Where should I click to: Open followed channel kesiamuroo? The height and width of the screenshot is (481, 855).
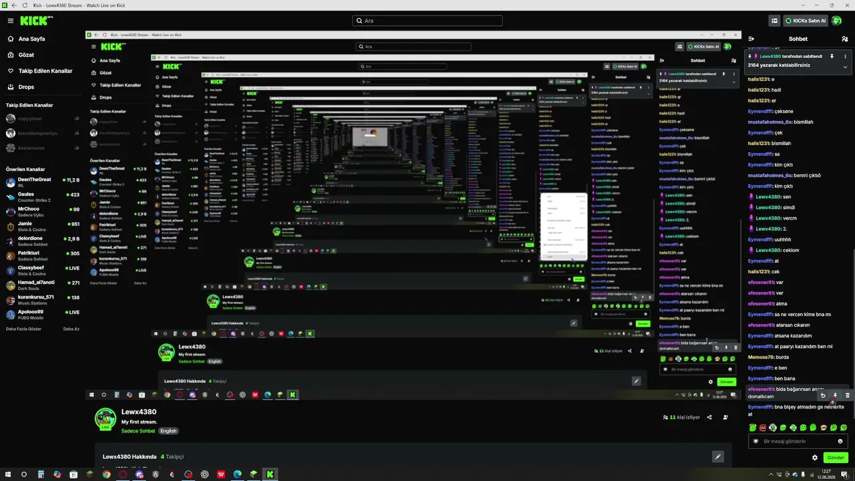click(x=43, y=148)
